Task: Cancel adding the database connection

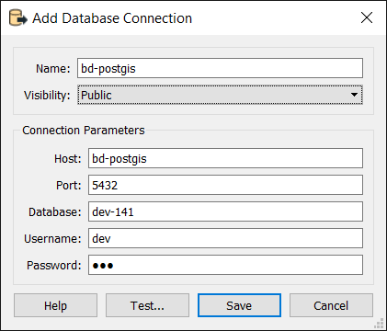Action: (331, 305)
